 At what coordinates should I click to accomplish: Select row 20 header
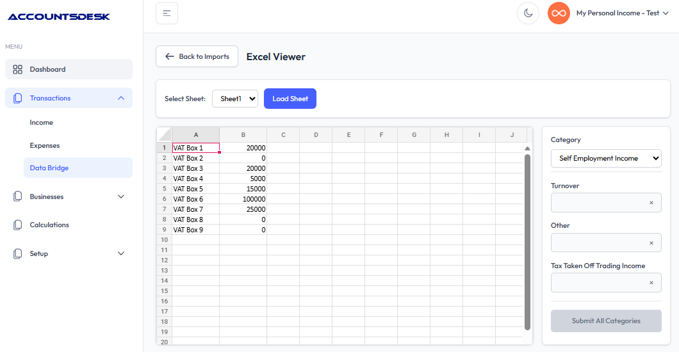point(165,342)
